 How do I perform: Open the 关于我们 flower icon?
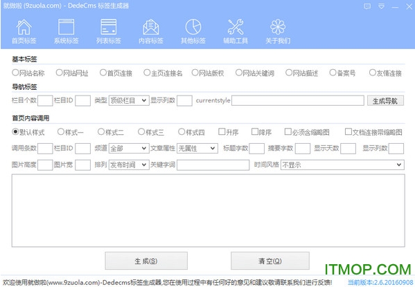pyautogui.click(x=278, y=27)
